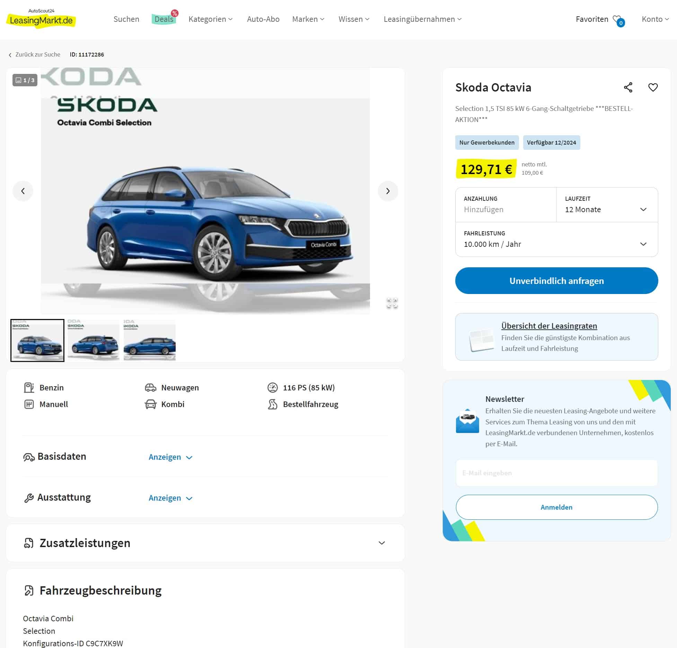This screenshot has width=677, height=648.
Task: Select the rear-view car thumbnail
Action: point(94,340)
